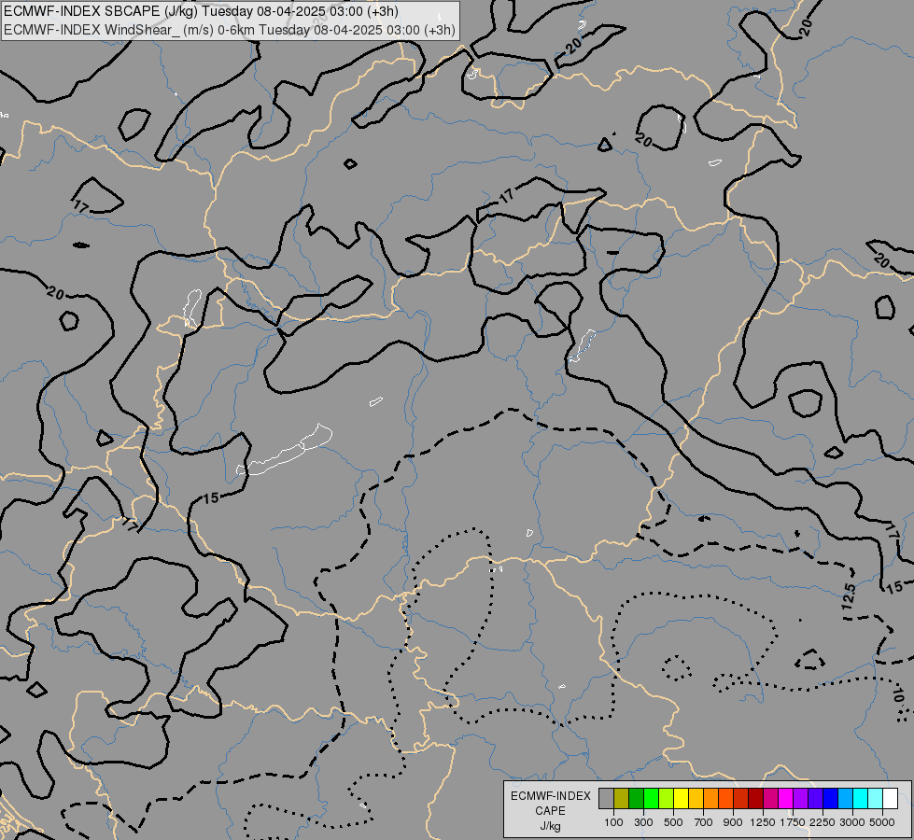Click the legend value 3000
The height and width of the screenshot is (840, 914).
852,822
